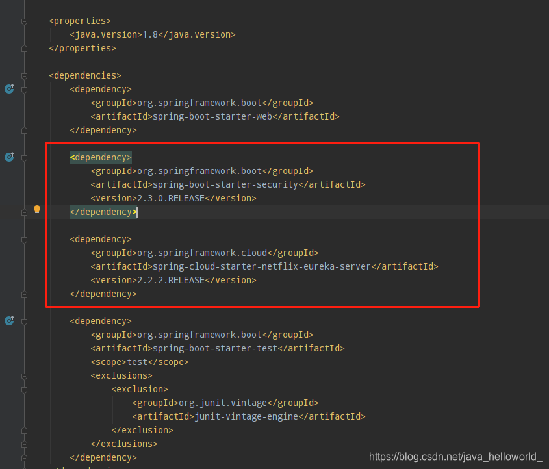
Task: Fold the eureka-server dependency block
Action: pos(24,240)
